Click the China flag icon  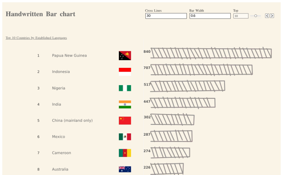[125, 121]
